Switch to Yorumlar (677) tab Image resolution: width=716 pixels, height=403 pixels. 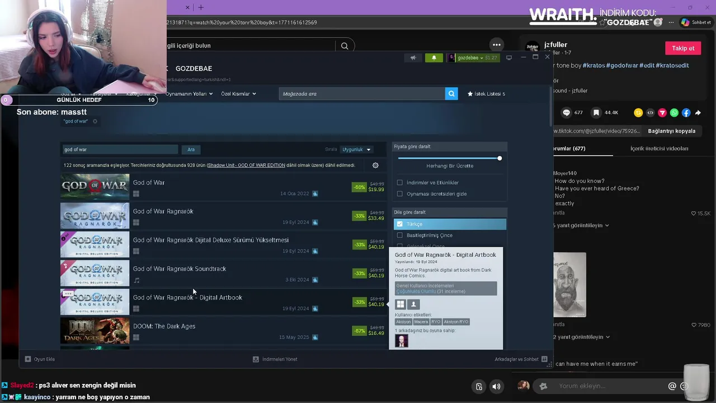[x=569, y=148]
